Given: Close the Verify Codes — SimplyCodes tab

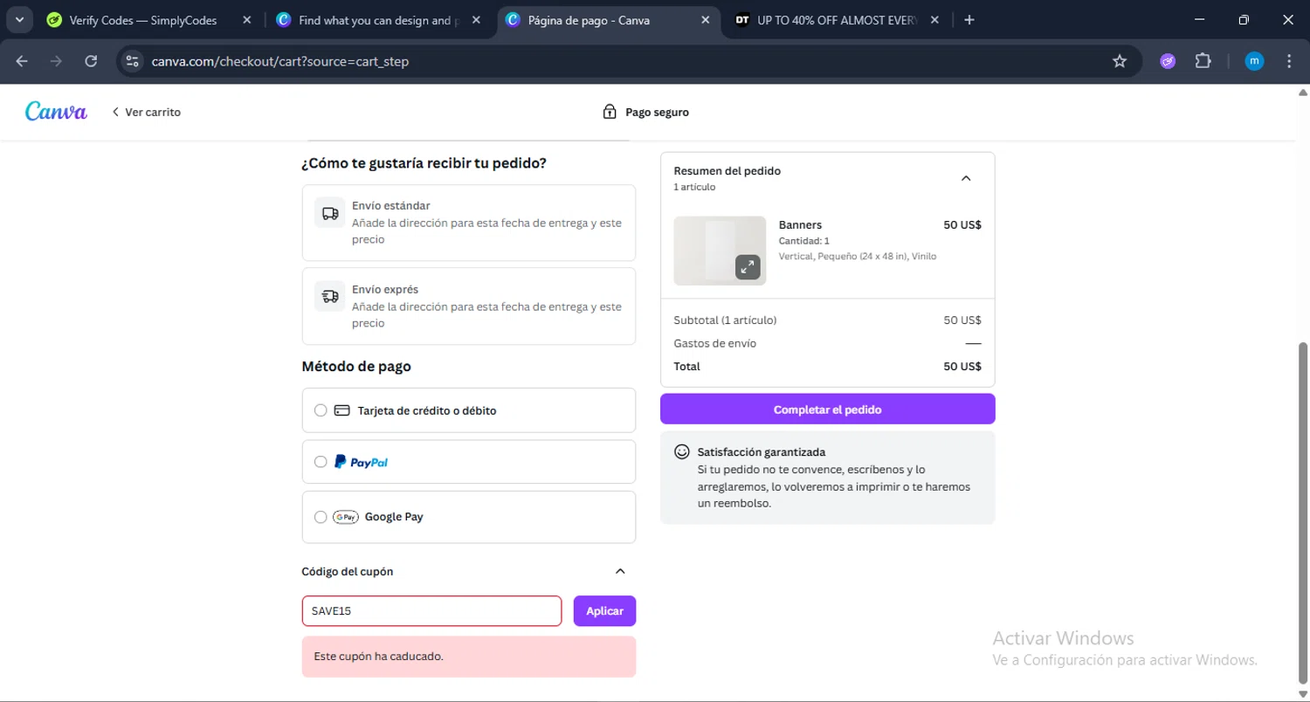Looking at the screenshot, I should 247,20.
